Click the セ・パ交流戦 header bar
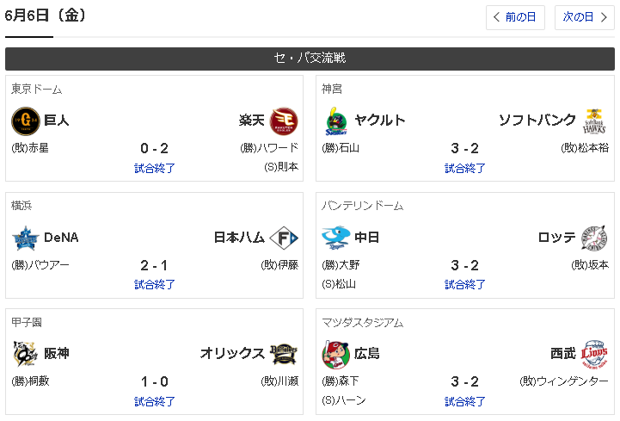 tap(310, 59)
